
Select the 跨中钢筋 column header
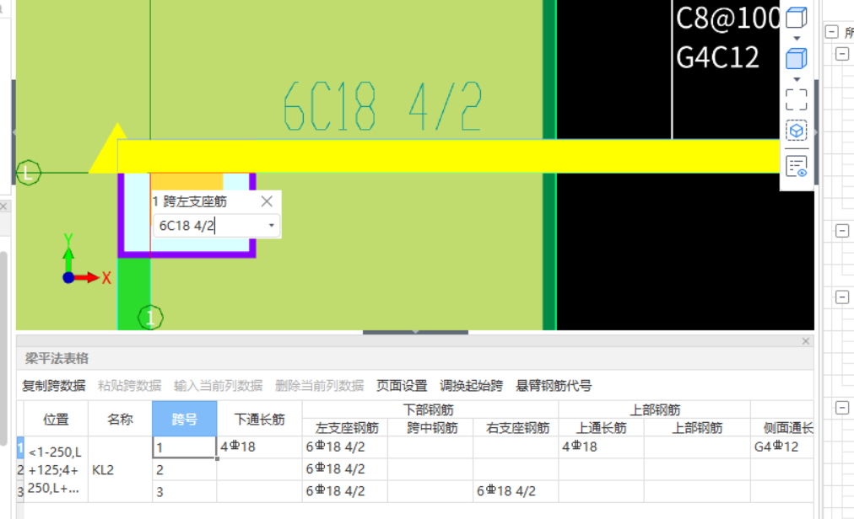pos(430,428)
